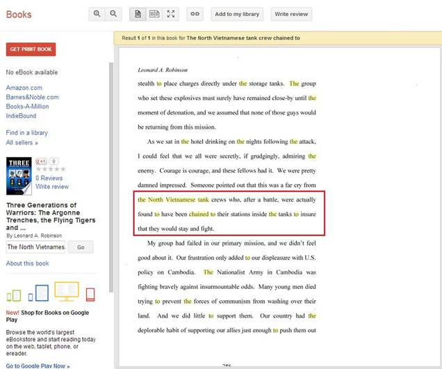
Task: Open the About this book page
Action: pos(27,263)
